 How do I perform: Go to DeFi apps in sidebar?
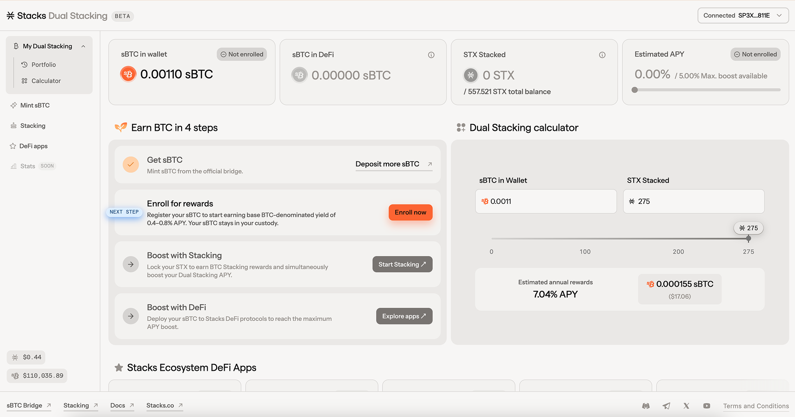coord(33,146)
